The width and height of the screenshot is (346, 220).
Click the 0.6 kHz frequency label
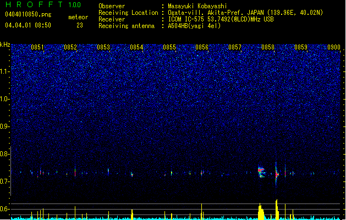click(x=4, y=209)
